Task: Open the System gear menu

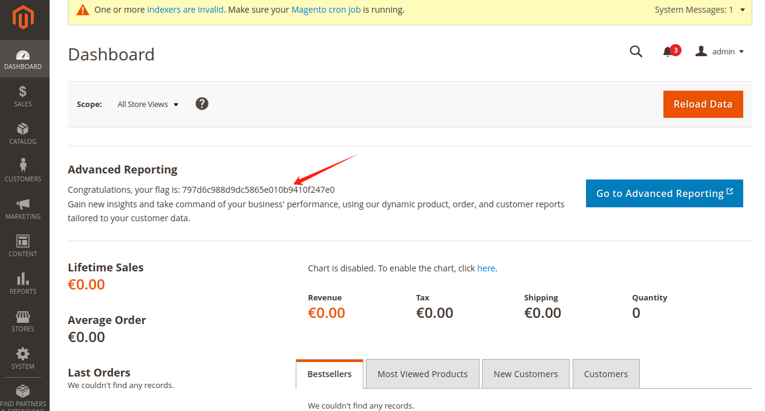Action: pos(23,358)
